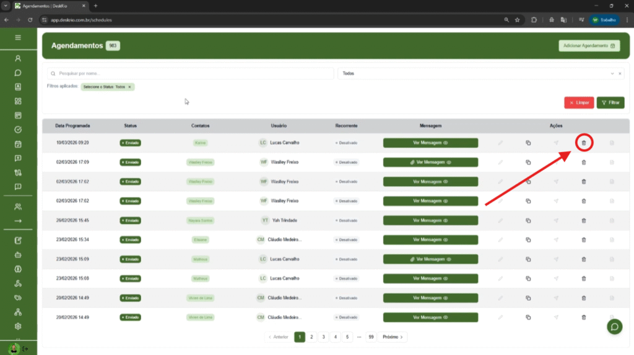The image size is (634, 355).
Task: Open the Todos status dropdown
Action: point(474,74)
